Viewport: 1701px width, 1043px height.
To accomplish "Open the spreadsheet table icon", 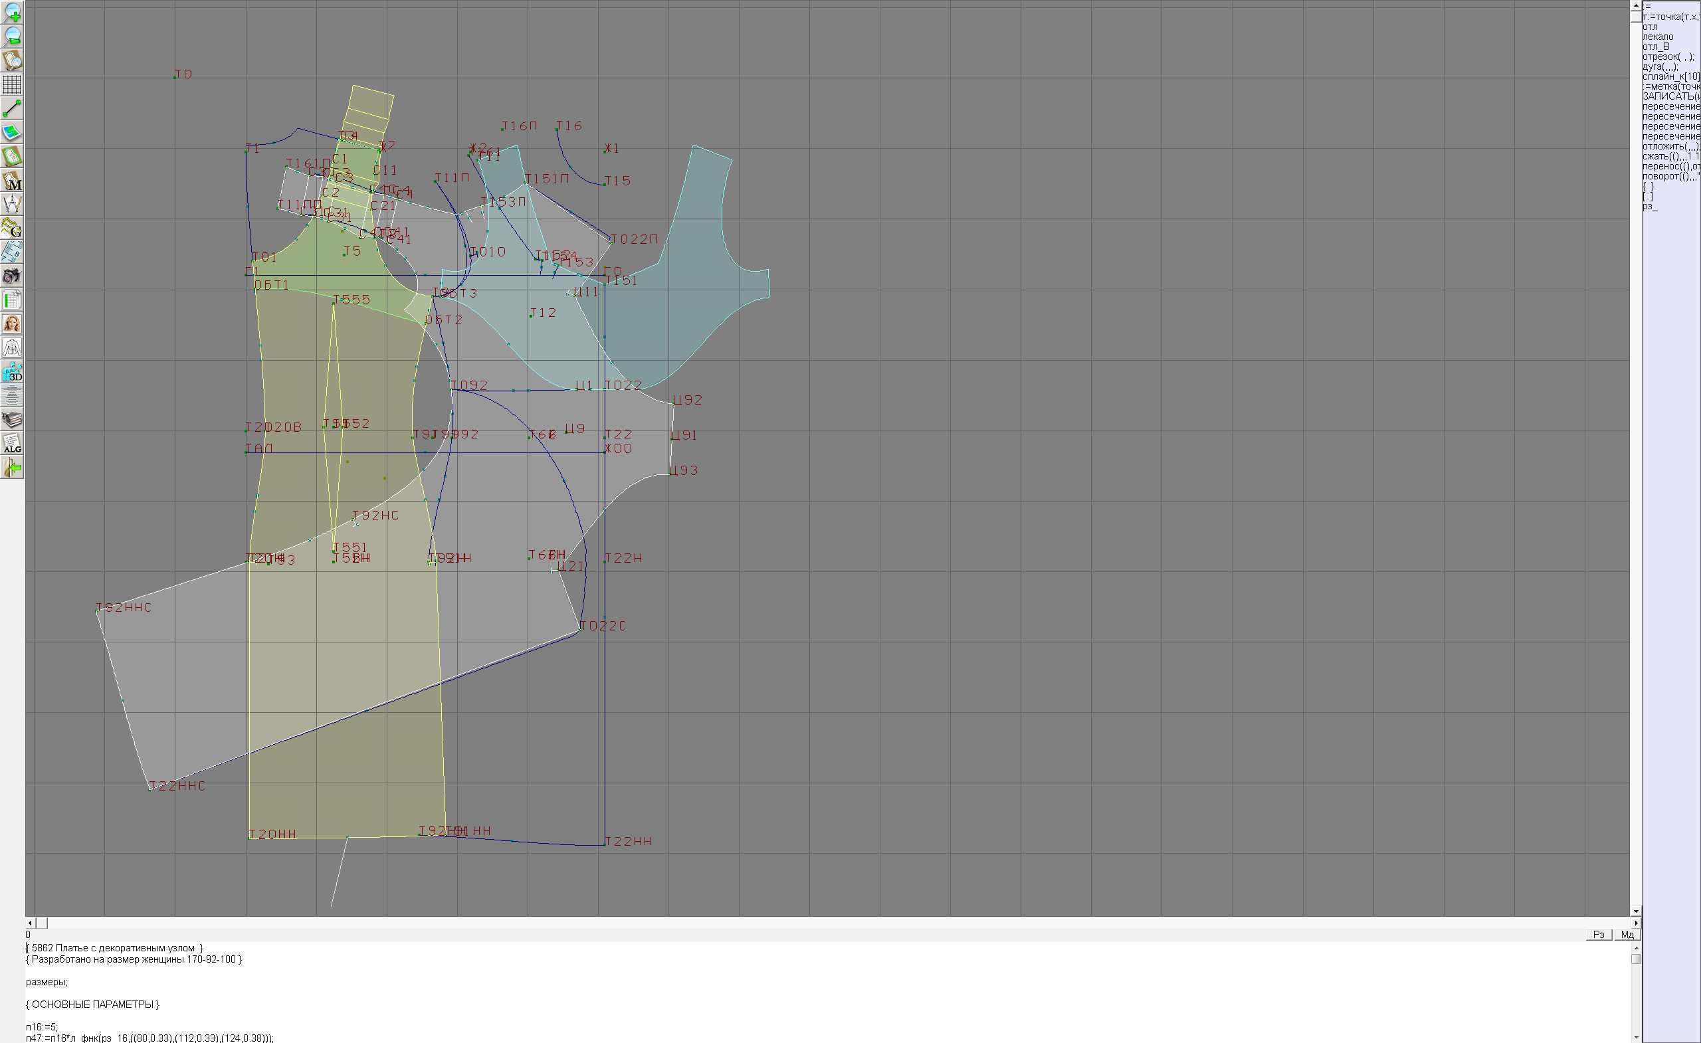I will [x=12, y=300].
